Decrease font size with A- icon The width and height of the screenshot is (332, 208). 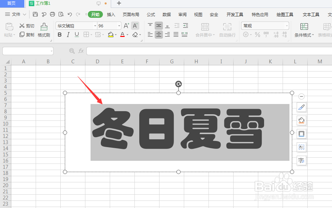pyautogui.click(x=135, y=26)
